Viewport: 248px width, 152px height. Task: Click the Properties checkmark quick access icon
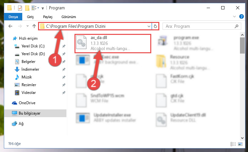pyautogui.click(x=20, y=8)
